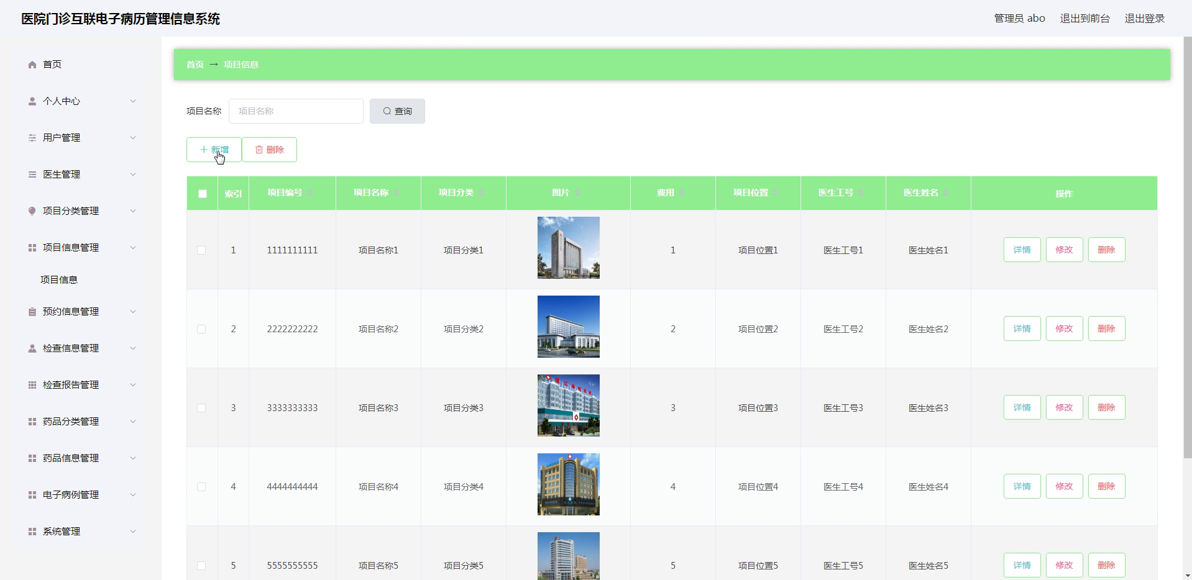1192x580 pixels.
Task: Click the 管理员 abo account label
Action: click(1019, 19)
